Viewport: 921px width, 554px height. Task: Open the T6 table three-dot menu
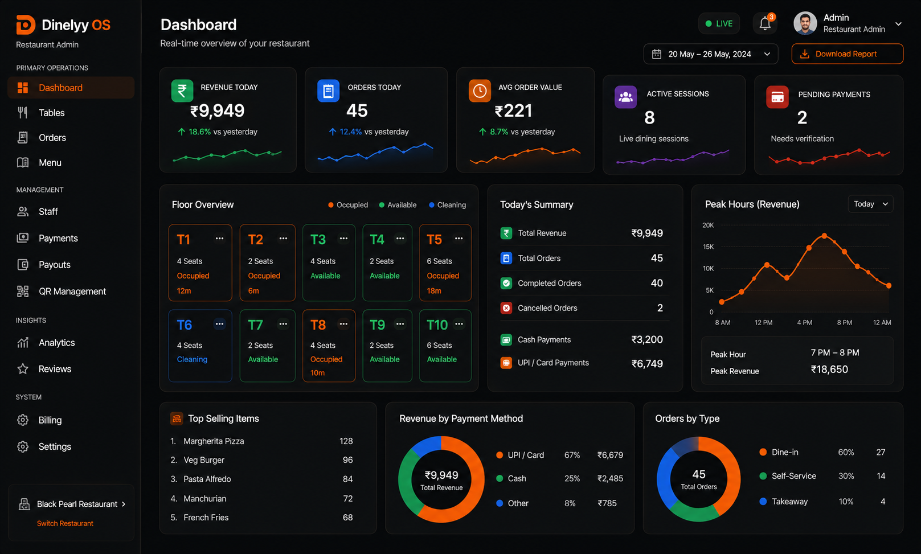click(x=219, y=324)
